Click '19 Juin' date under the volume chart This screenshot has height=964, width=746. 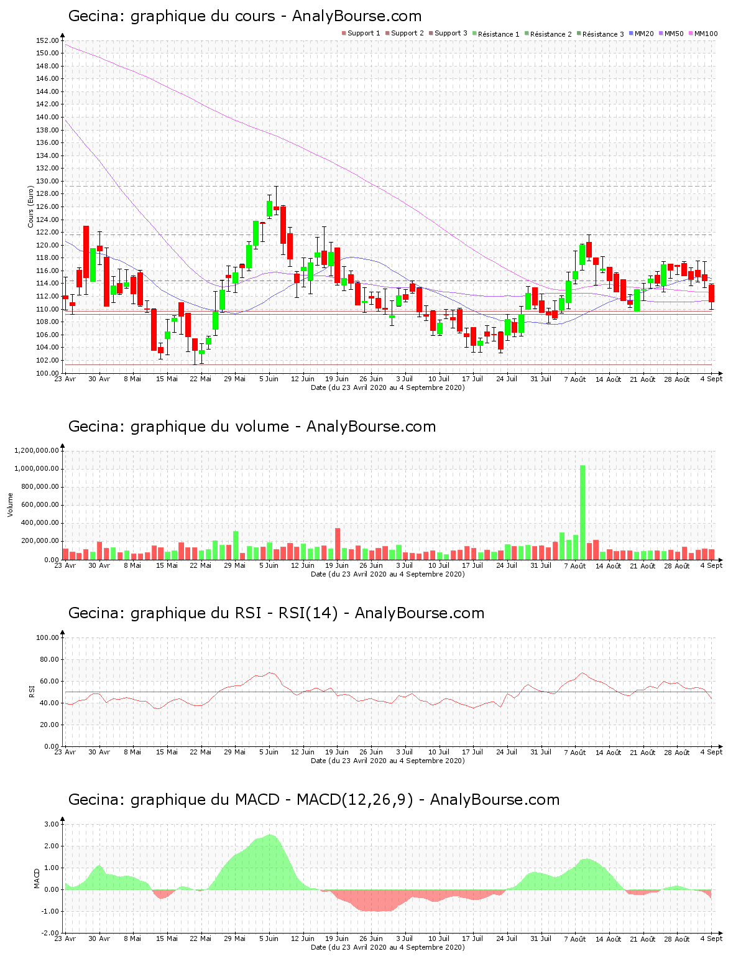pos(337,565)
